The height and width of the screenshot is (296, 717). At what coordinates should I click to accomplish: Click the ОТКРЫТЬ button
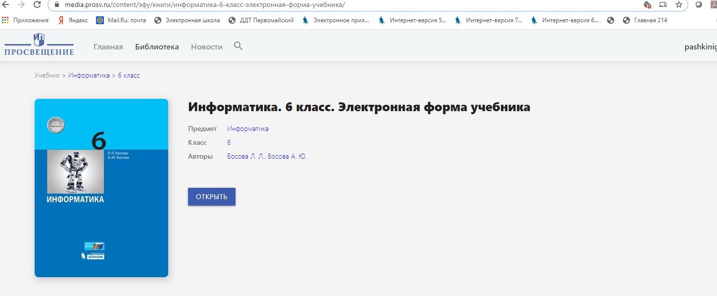(212, 197)
